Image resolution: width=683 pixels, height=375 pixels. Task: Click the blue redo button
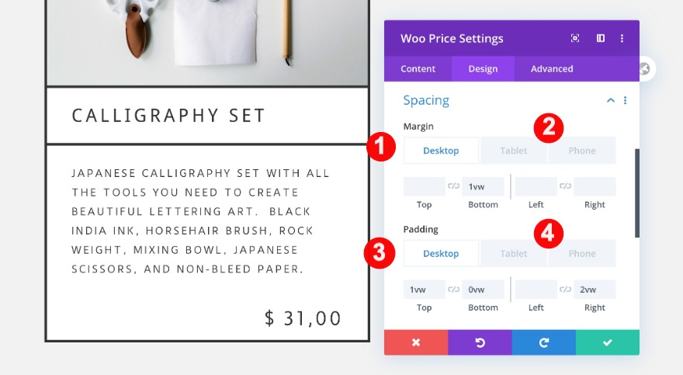pos(543,342)
